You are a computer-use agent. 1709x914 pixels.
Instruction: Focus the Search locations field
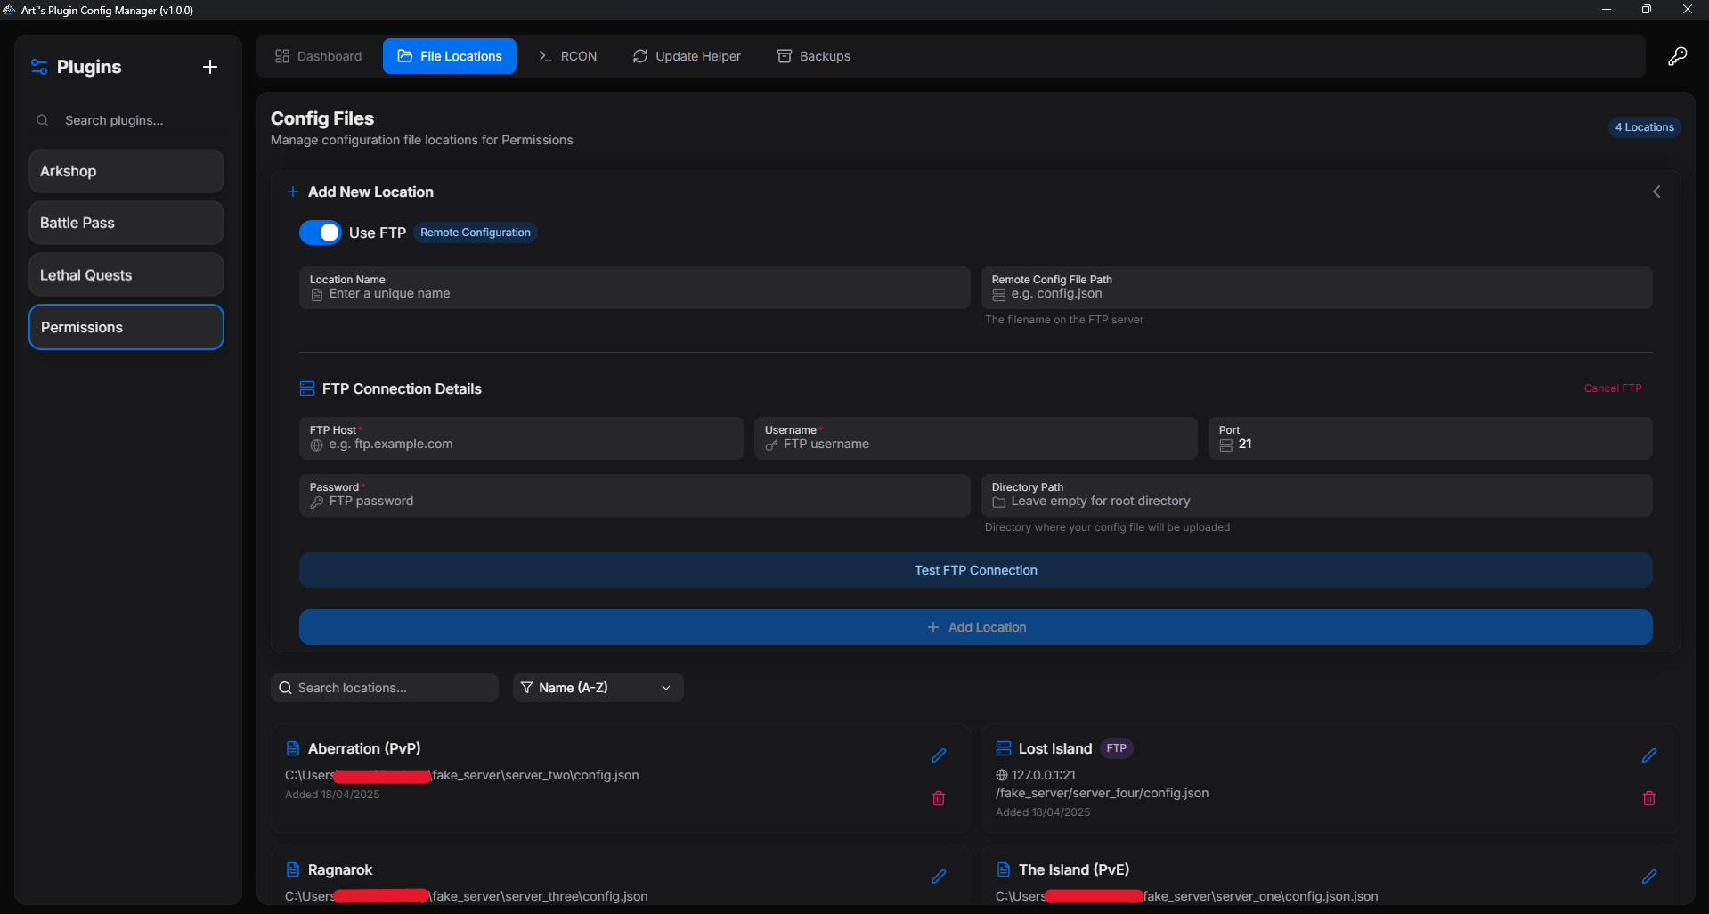point(385,688)
